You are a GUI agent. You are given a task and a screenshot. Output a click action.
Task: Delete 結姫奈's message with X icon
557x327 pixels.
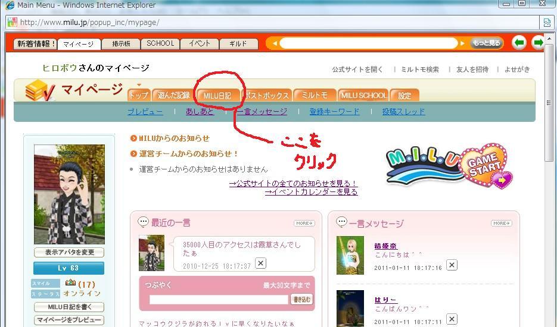[452, 265]
